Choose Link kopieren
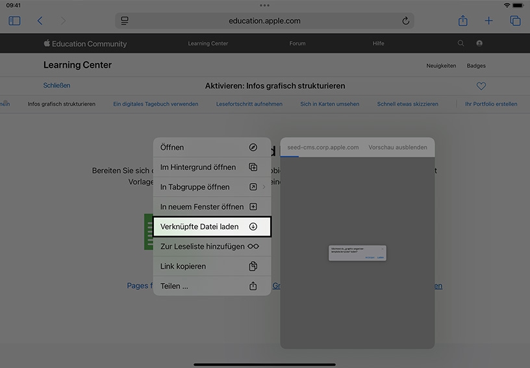Screen dimensions: 530x368 212,266
